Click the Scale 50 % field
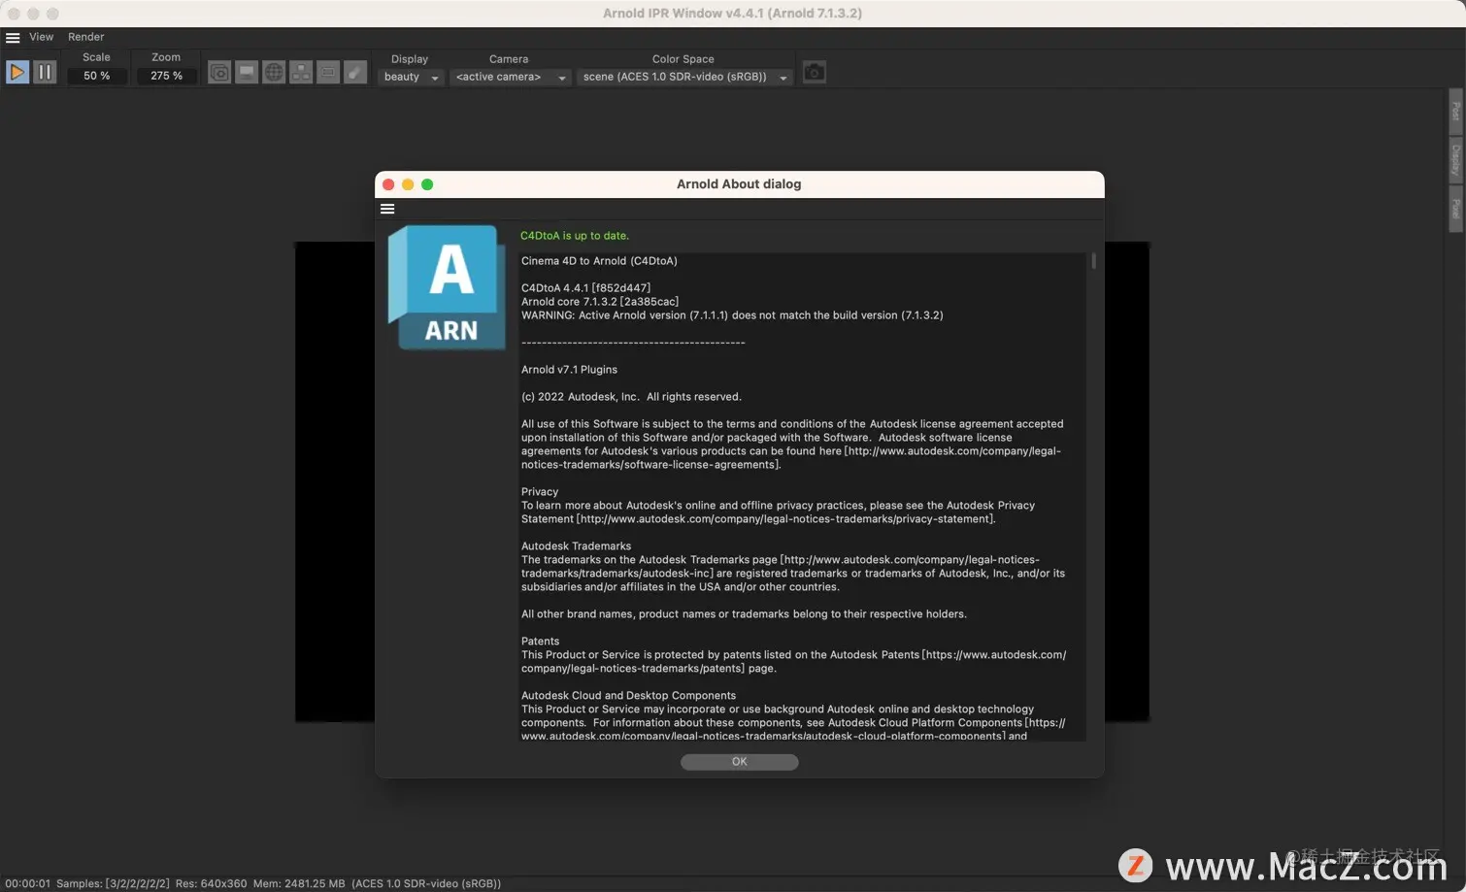The height and width of the screenshot is (892, 1466). (x=96, y=76)
